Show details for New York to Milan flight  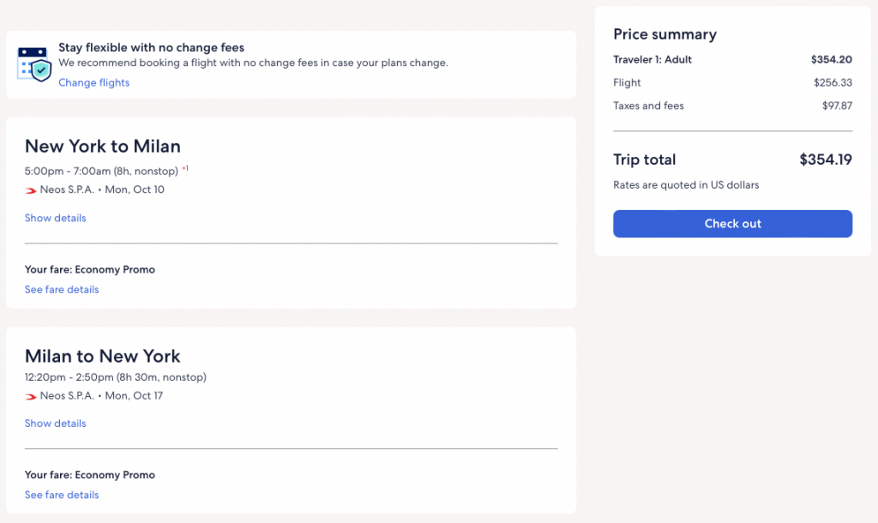tap(55, 218)
